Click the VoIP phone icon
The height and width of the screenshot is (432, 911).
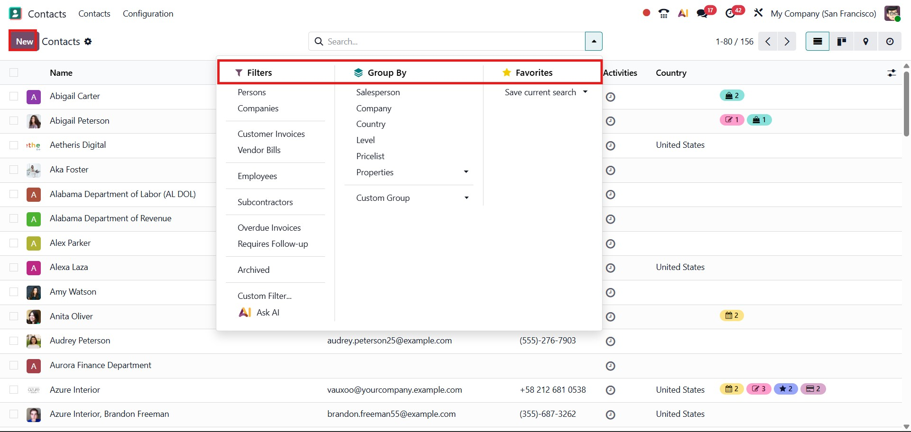pyautogui.click(x=664, y=13)
